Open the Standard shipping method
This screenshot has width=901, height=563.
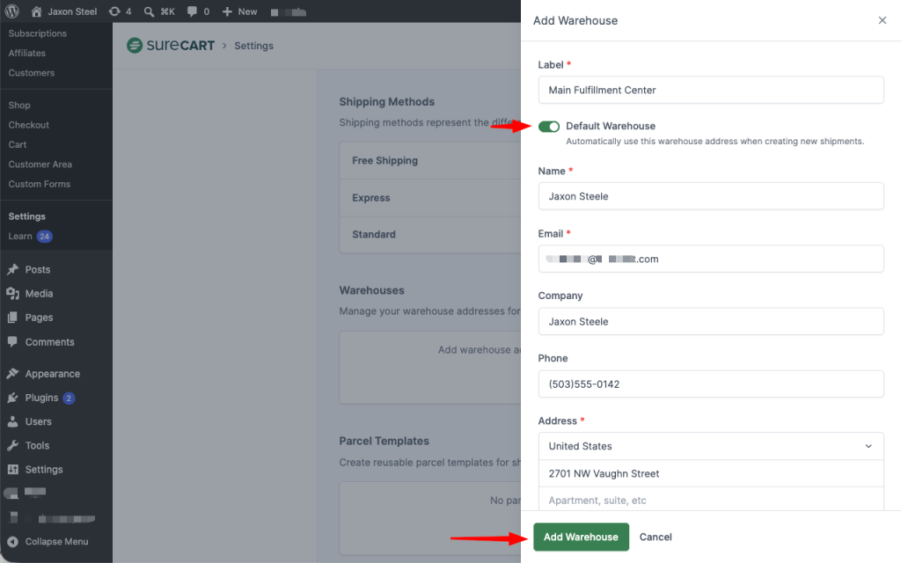tap(430, 234)
